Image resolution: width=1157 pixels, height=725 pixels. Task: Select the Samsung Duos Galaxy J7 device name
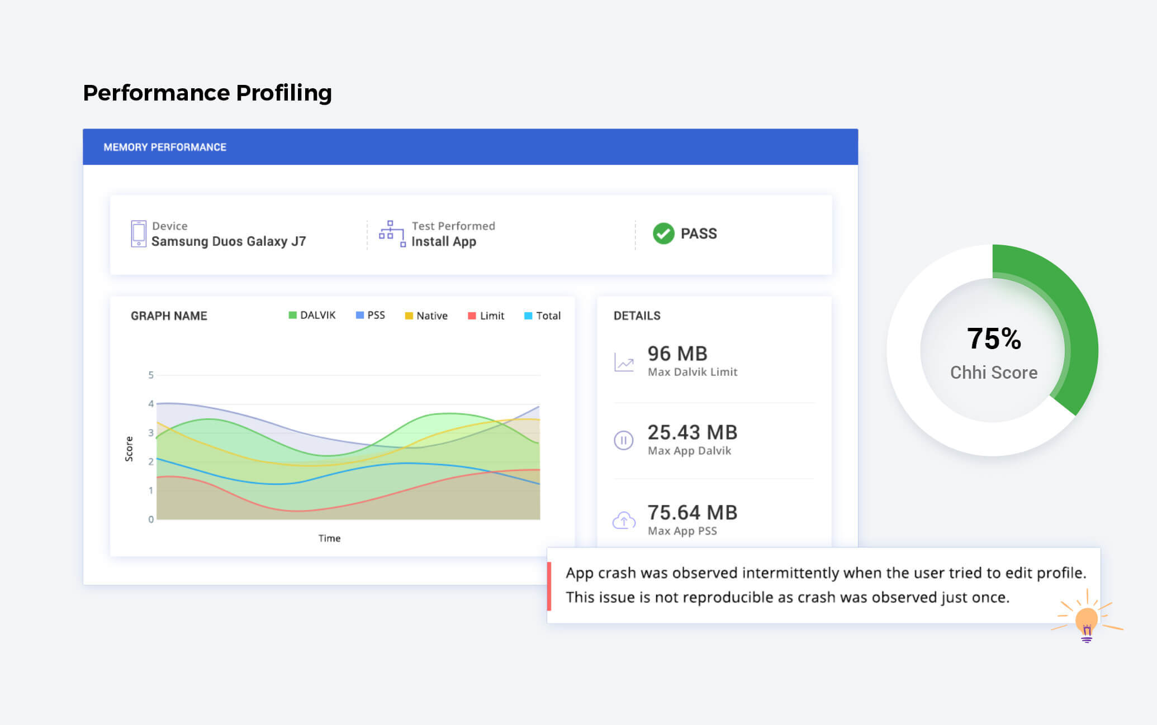coord(229,241)
